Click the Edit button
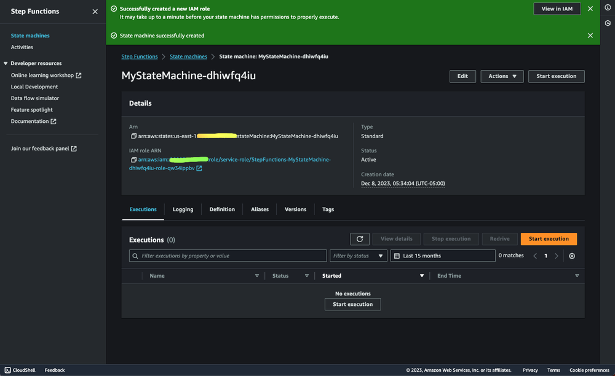This screenshot has width=615, height=376. point(462,76)
